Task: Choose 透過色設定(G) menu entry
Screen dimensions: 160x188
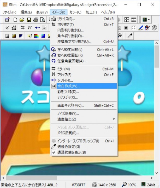Action: pos(84,146)
